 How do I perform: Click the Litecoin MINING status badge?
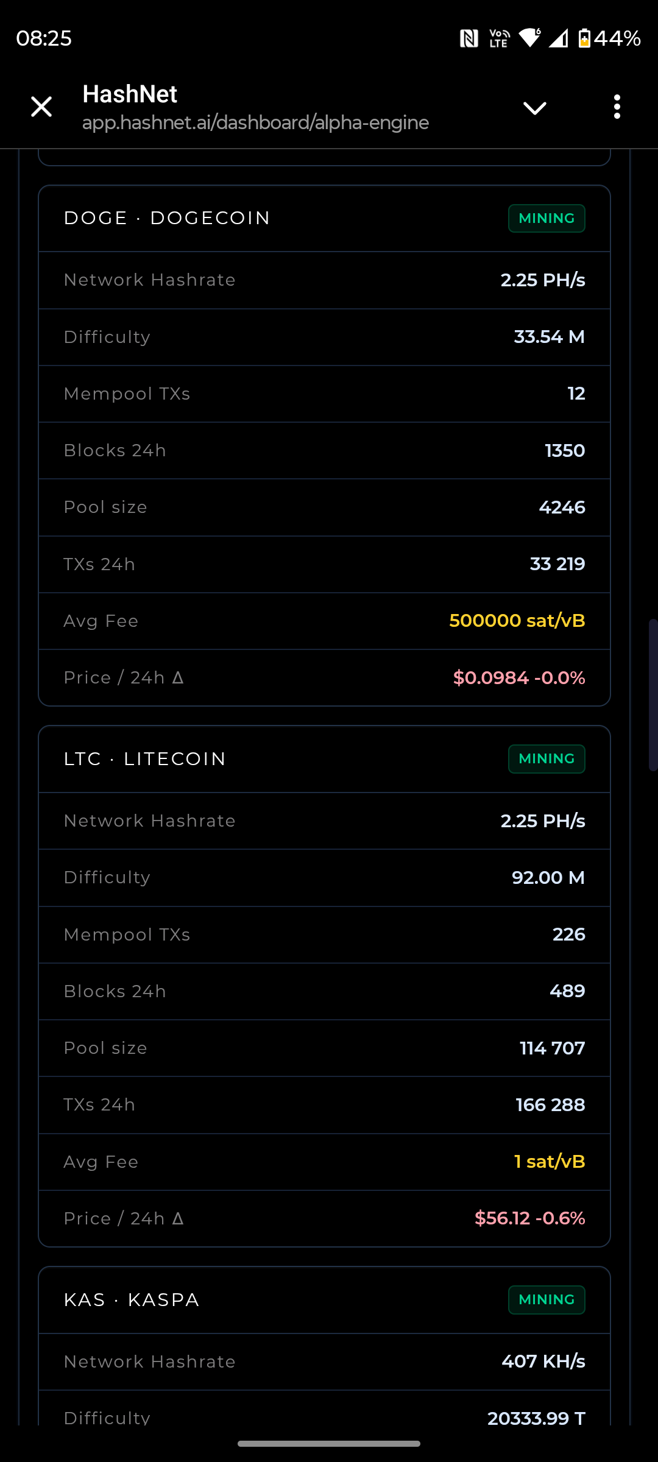tap(547, 759)
